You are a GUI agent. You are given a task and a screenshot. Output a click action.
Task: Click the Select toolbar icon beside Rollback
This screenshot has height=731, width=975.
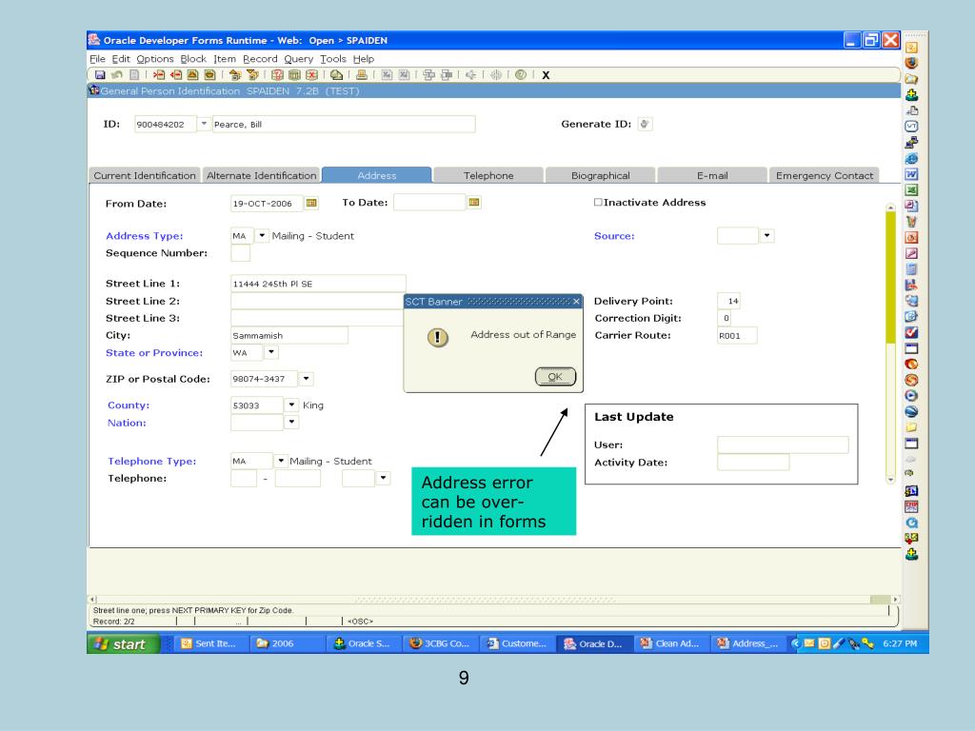[133, 74]
